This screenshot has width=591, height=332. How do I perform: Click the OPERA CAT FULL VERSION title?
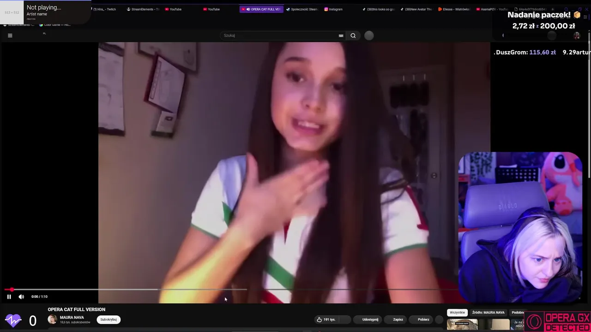point(77,309)
